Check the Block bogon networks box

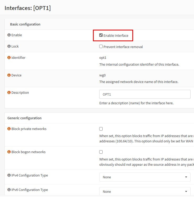click(x=101, y=152)
